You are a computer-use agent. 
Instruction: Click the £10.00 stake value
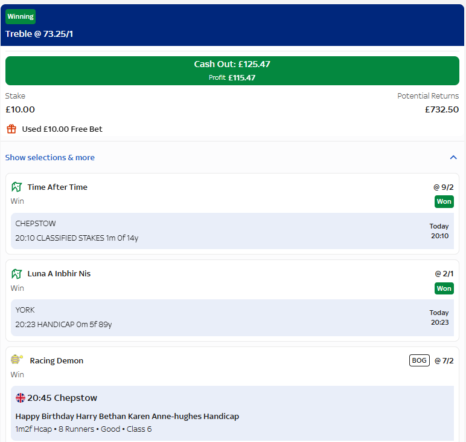click(20, 109)
